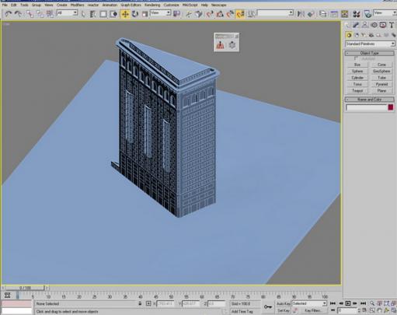397x315 pixels.
Task: Collapse the Object Type rollout
Action: 370,53
